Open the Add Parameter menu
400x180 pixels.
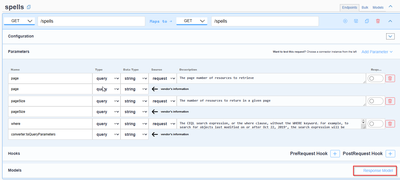[375, 52]
